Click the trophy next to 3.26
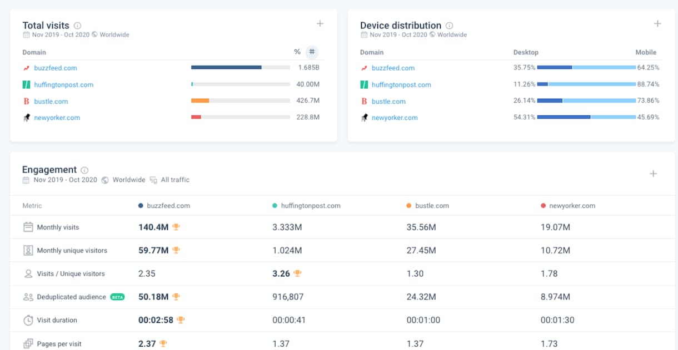 [x=297, y=273]
